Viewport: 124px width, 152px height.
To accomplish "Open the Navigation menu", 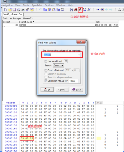I will pyautogui.click(x=7, y=5).
